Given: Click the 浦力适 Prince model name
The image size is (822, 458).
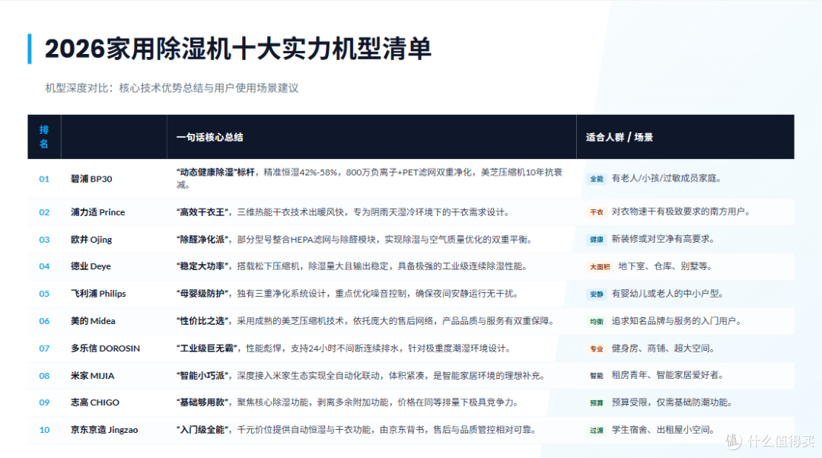Looking at the screenshot, I should [x=97, y=212].
